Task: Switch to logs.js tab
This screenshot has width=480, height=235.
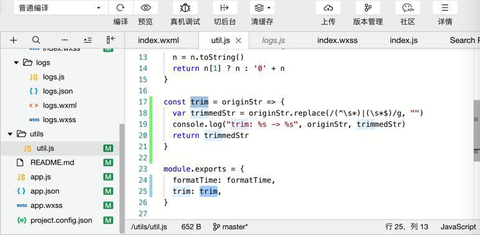Action: (274, 40)
